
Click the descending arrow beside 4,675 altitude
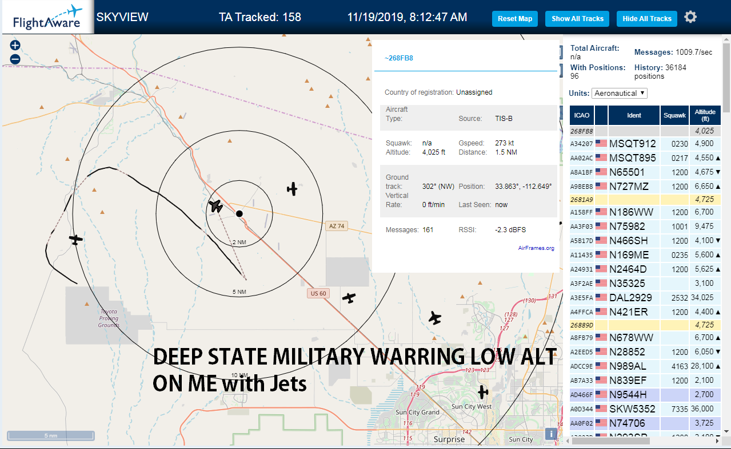(x=718, y=172)
